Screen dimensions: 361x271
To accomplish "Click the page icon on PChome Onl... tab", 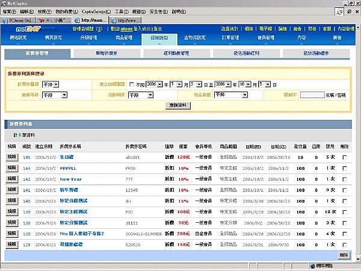I will (5, 20).
